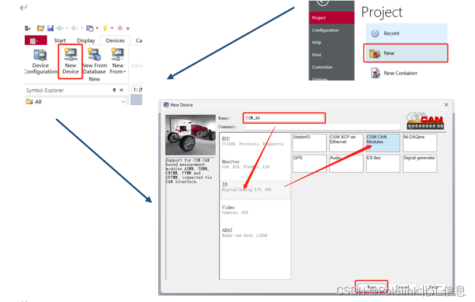Screen dimensions: 475x302
Task: Click the window layout icon in quick toolbar
Action: [x=90, y=28]
